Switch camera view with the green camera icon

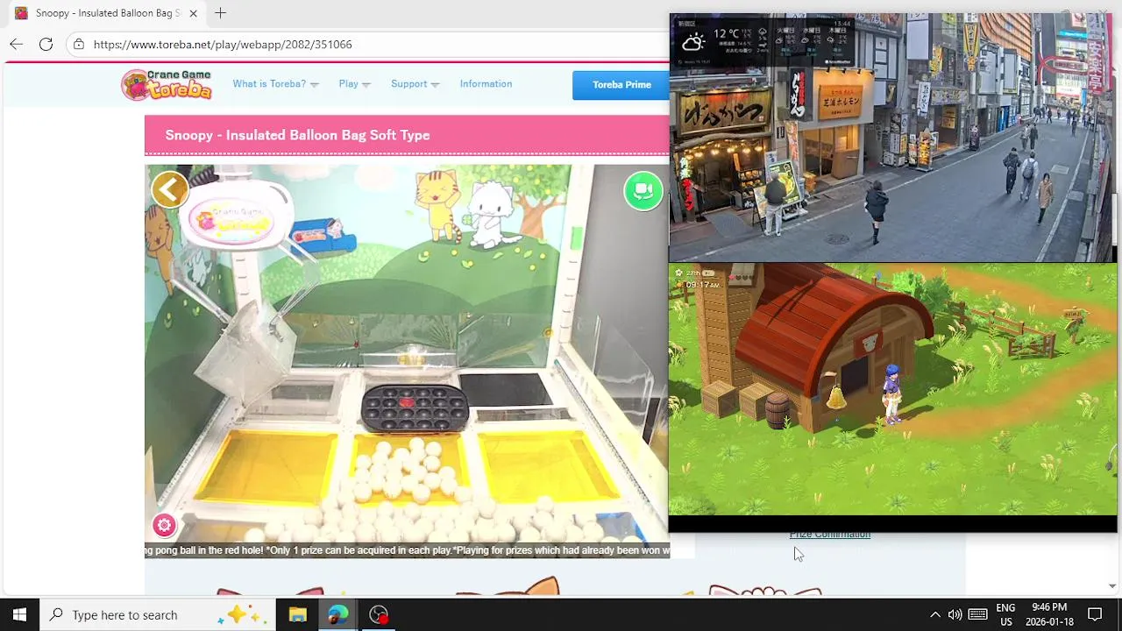[x=643, y=191]
